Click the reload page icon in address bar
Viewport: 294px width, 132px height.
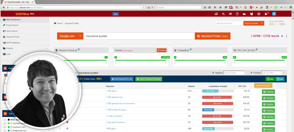[x=143, y=7]
